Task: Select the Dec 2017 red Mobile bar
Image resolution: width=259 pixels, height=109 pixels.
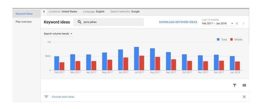Action: (x=221, y=65)
